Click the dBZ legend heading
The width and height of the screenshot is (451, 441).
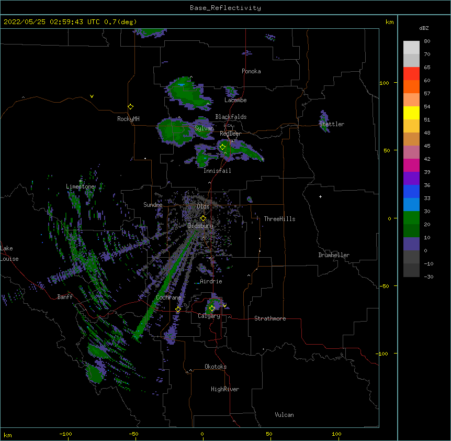click(x=424, y=28)
